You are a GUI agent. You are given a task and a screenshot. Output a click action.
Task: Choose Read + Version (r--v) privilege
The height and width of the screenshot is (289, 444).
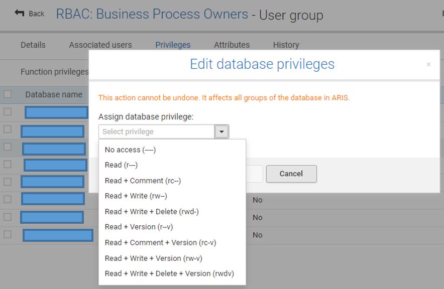(x=139, y=227)
